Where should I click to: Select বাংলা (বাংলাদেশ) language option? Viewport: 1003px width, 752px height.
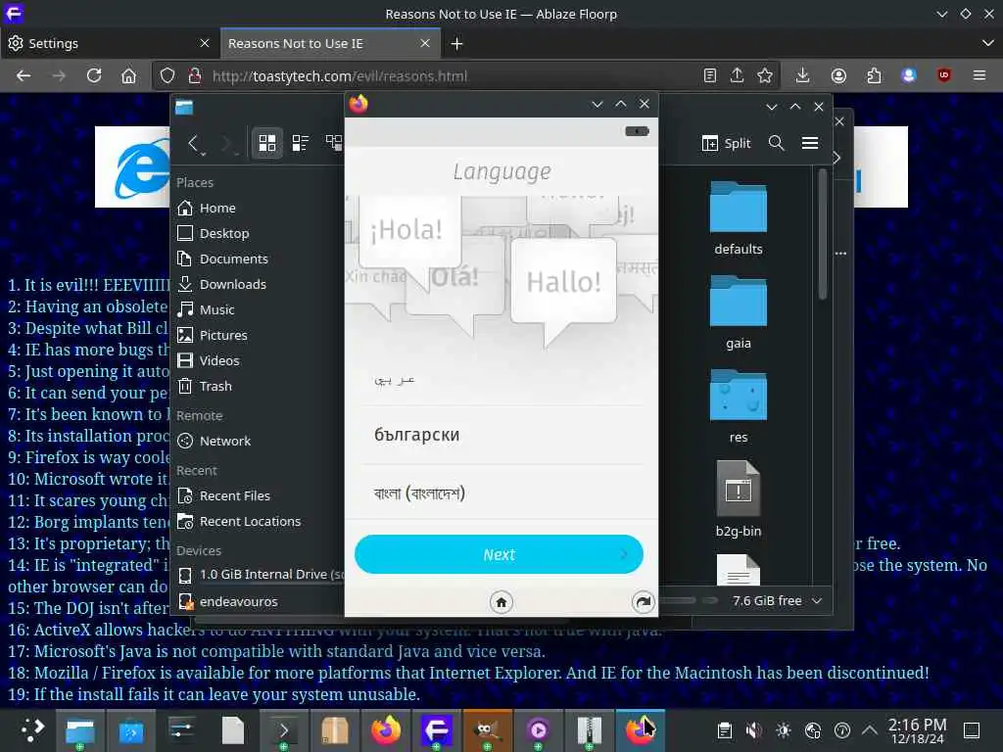point(501,493)
